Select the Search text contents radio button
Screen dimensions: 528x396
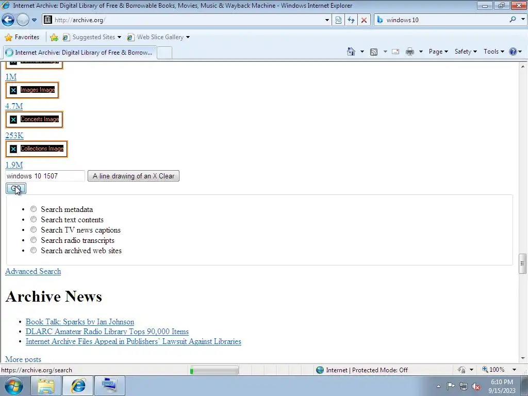(34, 220)
